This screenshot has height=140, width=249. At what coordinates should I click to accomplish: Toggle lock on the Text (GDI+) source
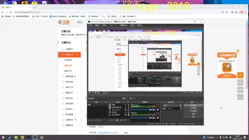(129, 110)
